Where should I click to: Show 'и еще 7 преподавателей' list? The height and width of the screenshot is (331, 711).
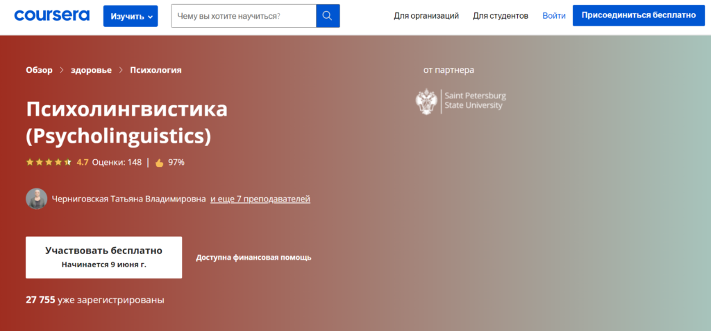click(x=260, y=199)
